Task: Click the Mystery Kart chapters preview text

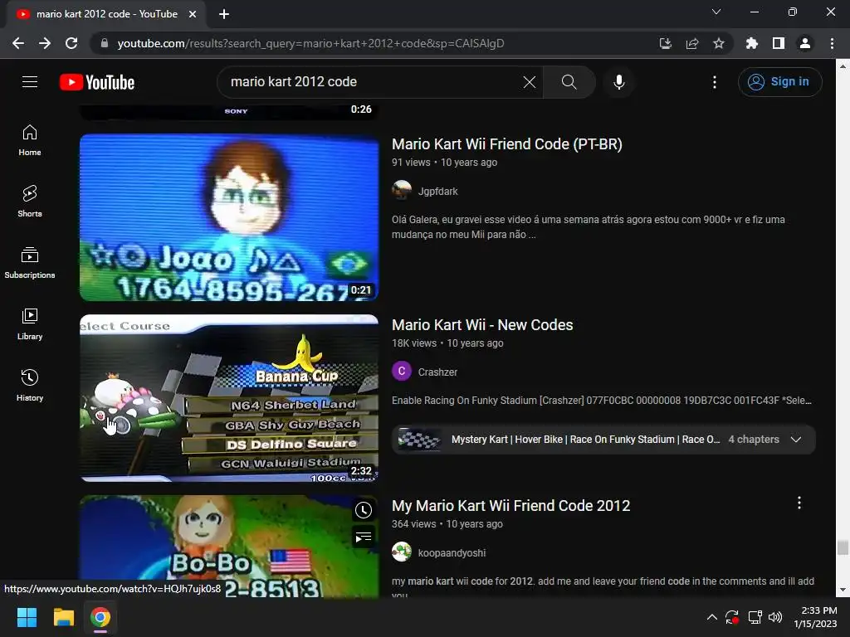Action: pos(585,440)
